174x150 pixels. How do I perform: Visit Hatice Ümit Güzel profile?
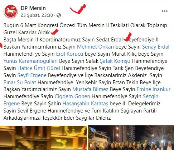(39, 68)
